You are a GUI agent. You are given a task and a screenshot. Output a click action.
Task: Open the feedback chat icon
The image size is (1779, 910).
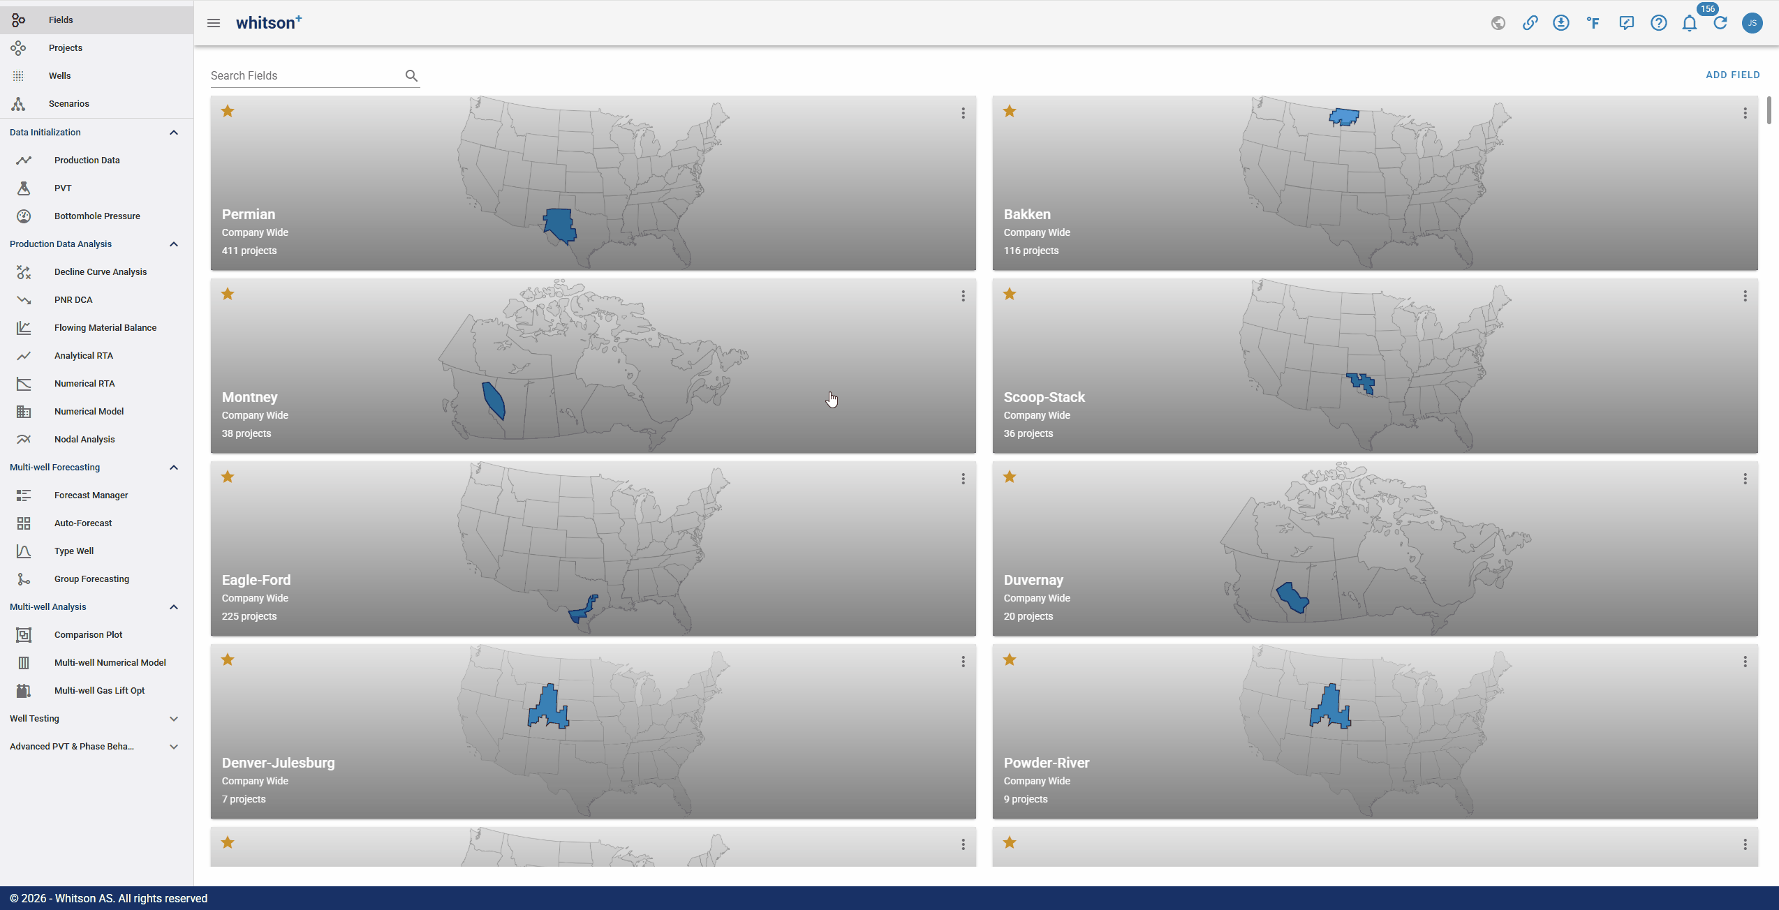point(1626,23)
